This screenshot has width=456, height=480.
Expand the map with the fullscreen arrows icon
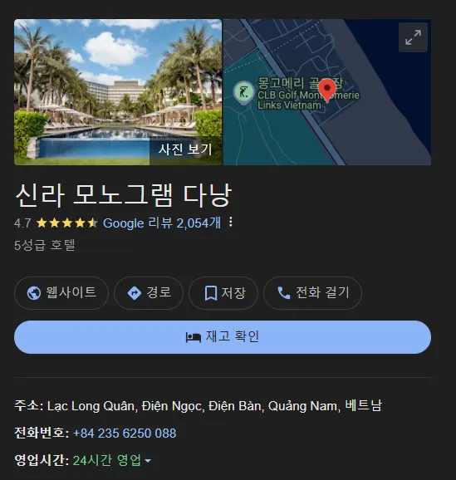(x=413, y=37)
